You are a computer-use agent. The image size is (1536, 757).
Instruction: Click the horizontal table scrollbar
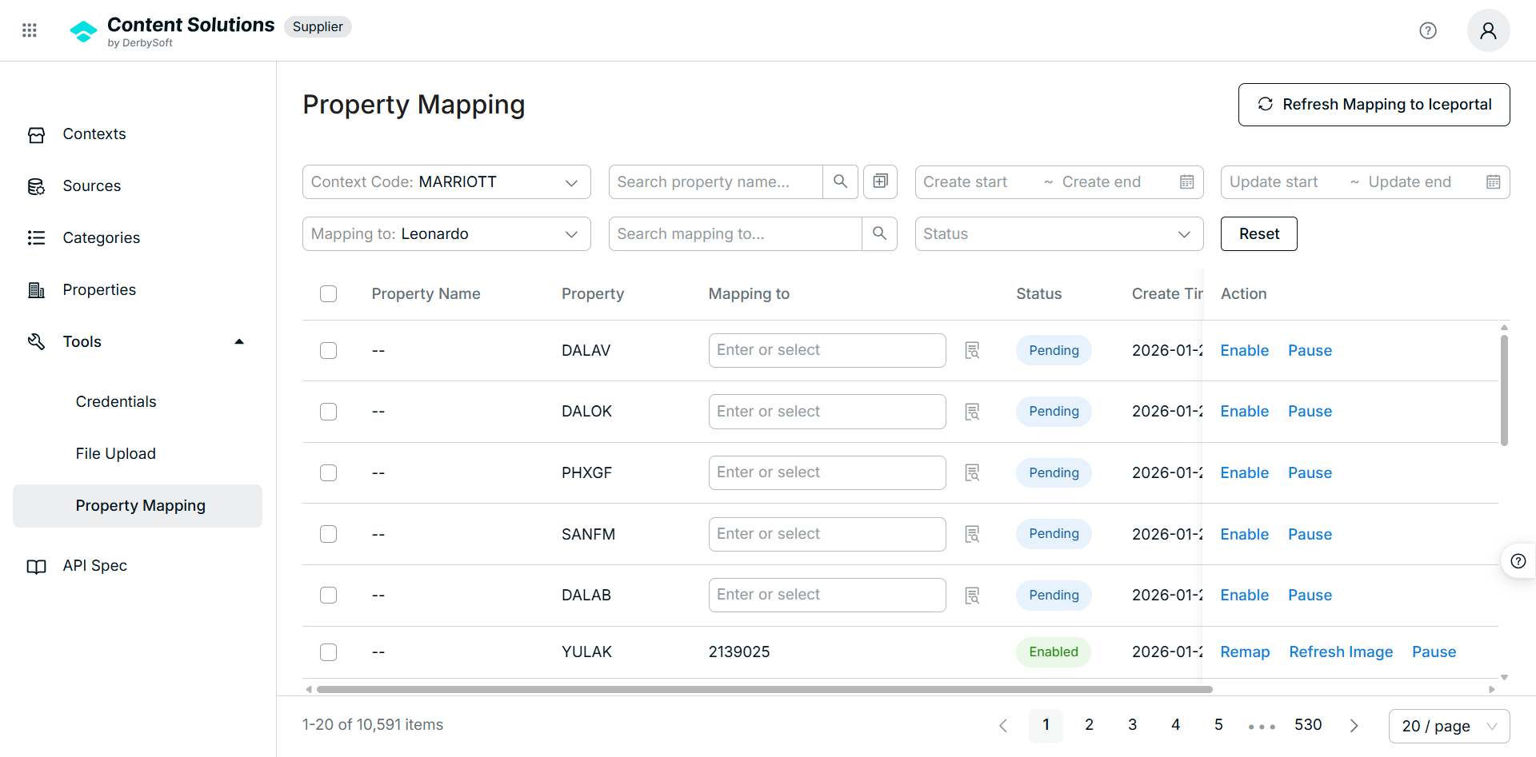coord(764,689)
